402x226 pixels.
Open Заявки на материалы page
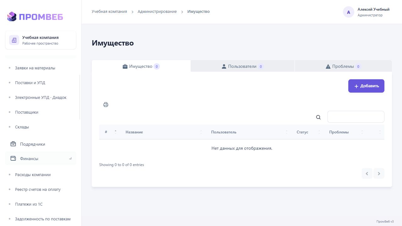click(35, 68)
